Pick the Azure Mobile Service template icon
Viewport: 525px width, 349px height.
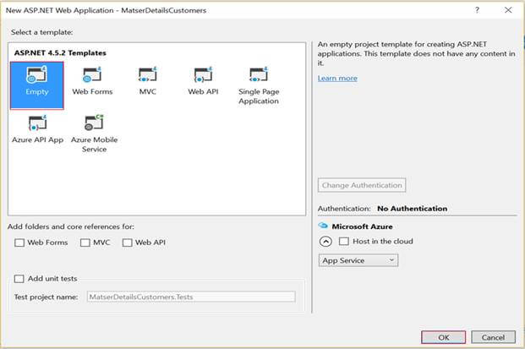click(94, 123)
